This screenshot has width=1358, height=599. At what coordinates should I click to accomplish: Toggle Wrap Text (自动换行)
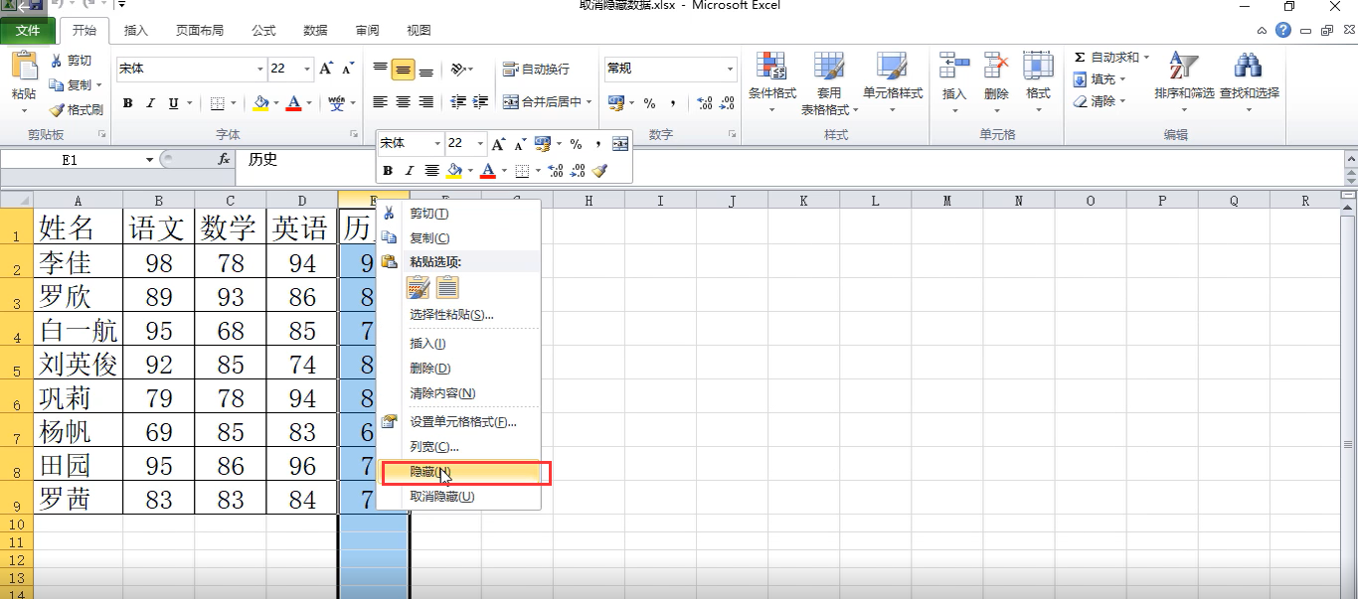pos(536,69)
